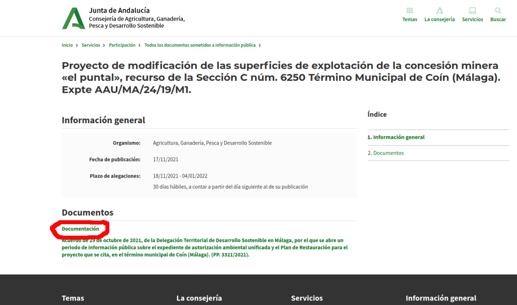Click the Servicios heading in the footer
This screenshot has height=305, width=517.
coord(307,298)
